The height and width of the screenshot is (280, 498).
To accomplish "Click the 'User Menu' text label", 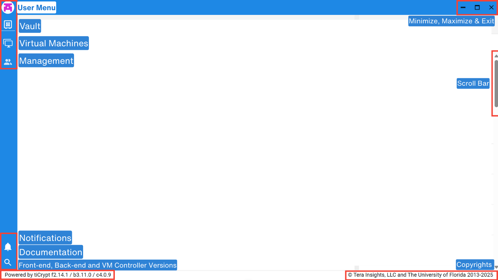I will (36, 8).
